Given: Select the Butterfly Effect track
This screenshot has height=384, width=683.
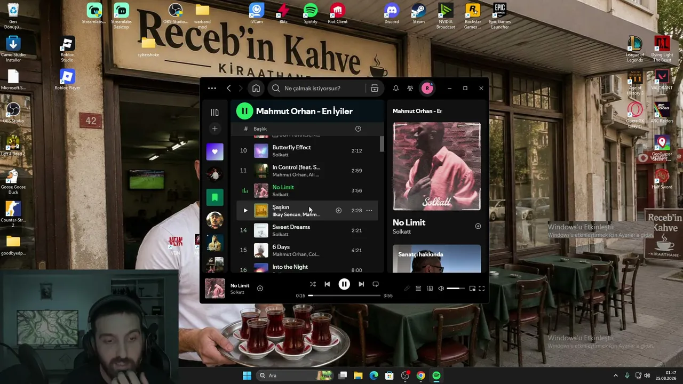Looking at the screenshot, I should tap(307, 150).
